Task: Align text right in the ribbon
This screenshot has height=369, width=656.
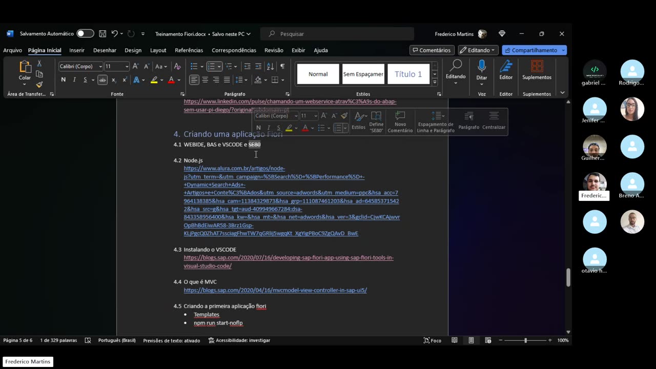Action: click(216, 80)
